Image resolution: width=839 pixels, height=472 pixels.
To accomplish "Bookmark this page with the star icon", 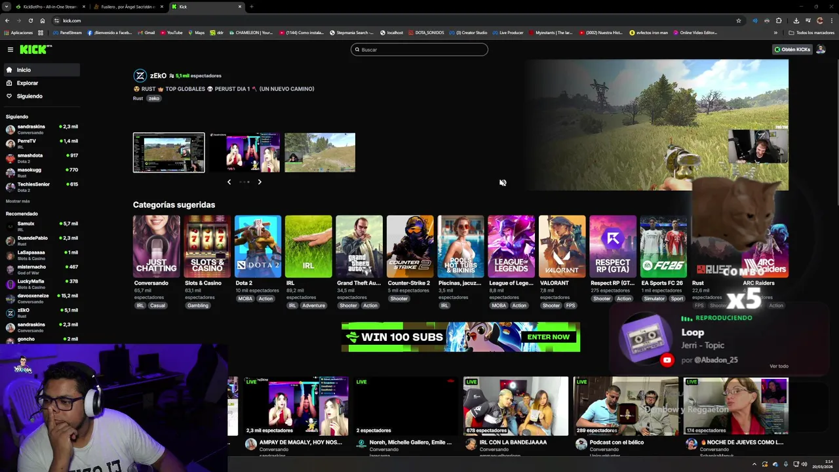I will click(x=739, y=20).
